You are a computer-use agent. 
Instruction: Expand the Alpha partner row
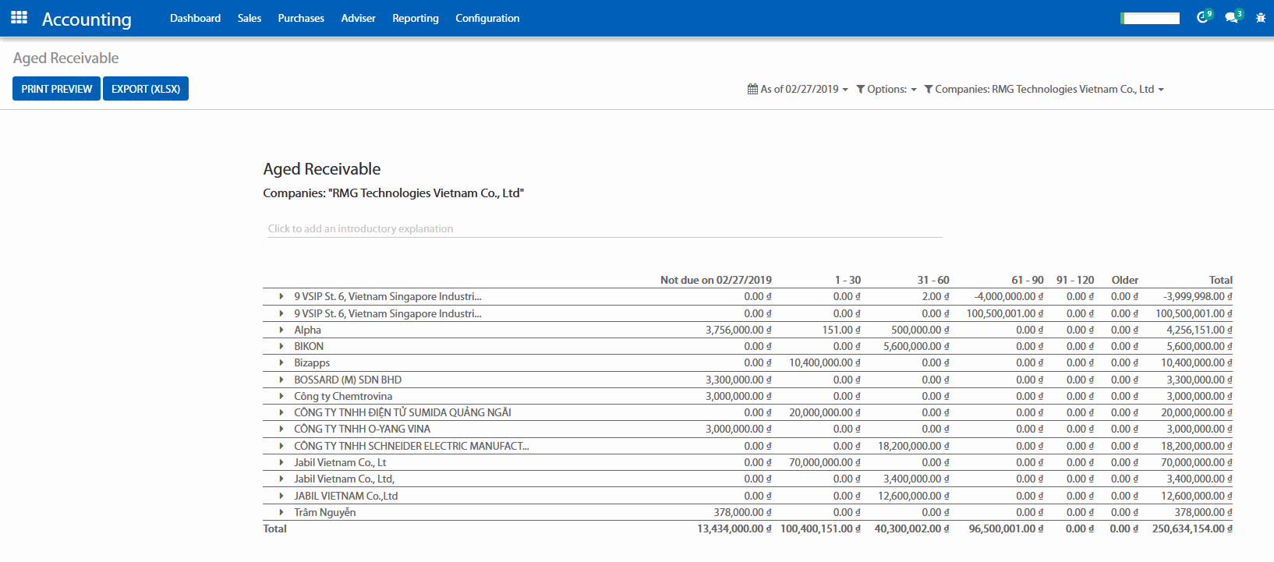pyautogui.click(x=281, y=330)
